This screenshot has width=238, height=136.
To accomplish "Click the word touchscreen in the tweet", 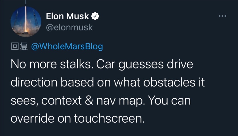I will pyautogui.click(x=109, y=118).
